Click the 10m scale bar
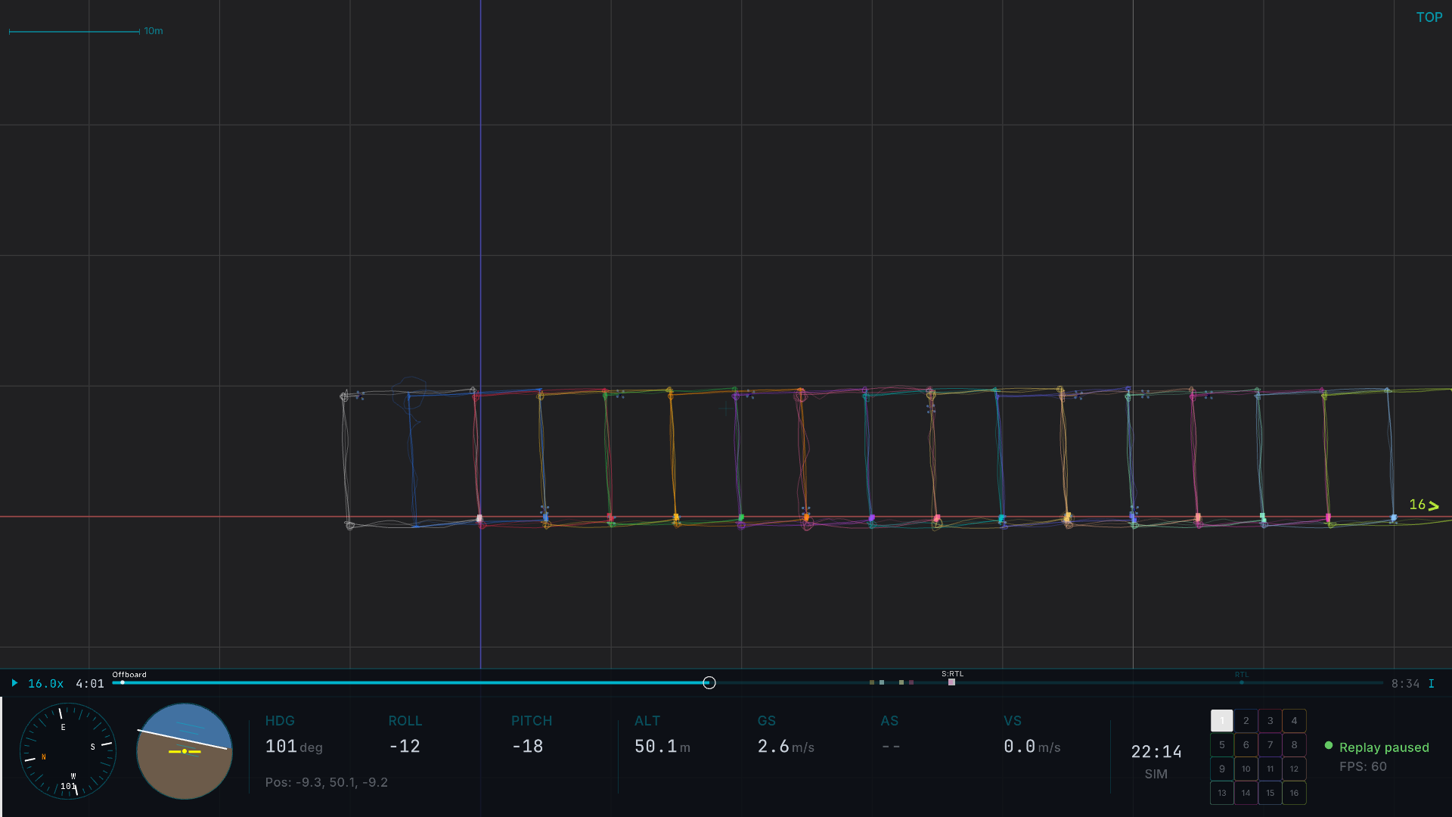The image size is (1452, 817). point(76,31)
